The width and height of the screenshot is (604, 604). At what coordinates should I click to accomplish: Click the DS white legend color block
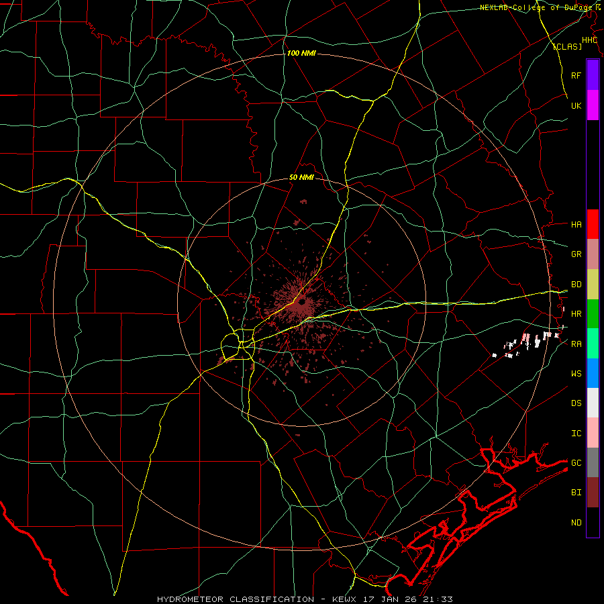pos(593,403)
